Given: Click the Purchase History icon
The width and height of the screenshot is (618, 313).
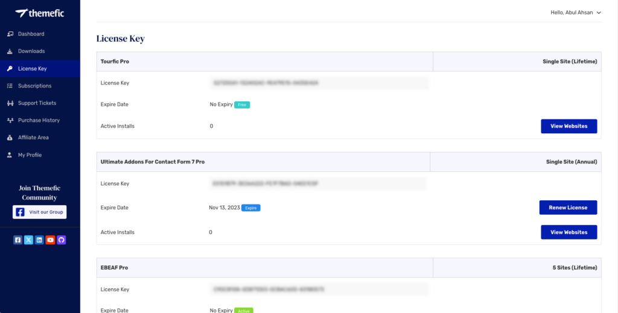Looking at the screenshot, I should (x=10, y=121).
